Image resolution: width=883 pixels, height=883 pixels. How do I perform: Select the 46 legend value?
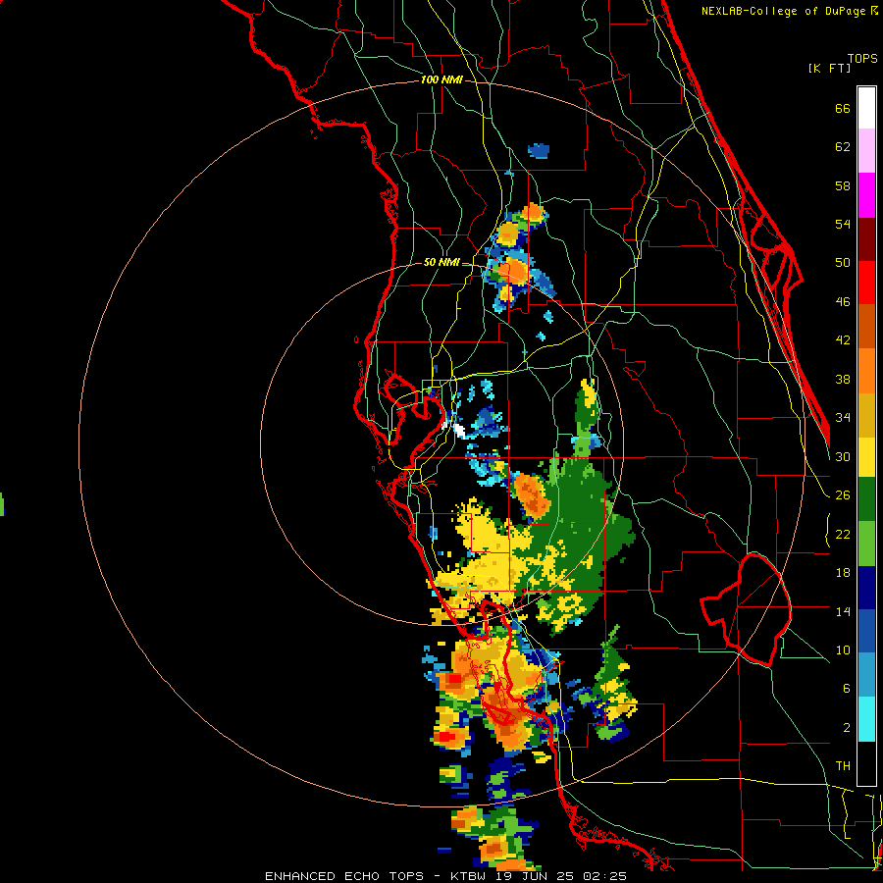843,302
